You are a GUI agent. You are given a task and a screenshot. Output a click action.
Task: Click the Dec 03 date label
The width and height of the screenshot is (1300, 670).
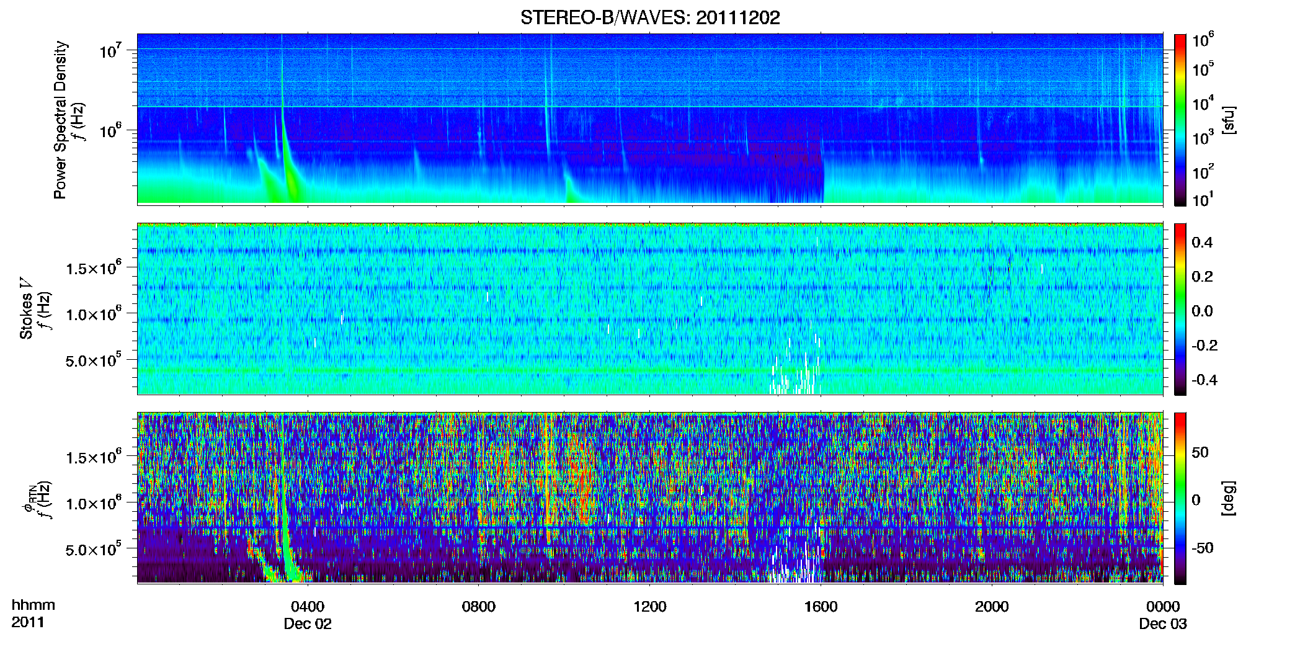[1163, 624]
